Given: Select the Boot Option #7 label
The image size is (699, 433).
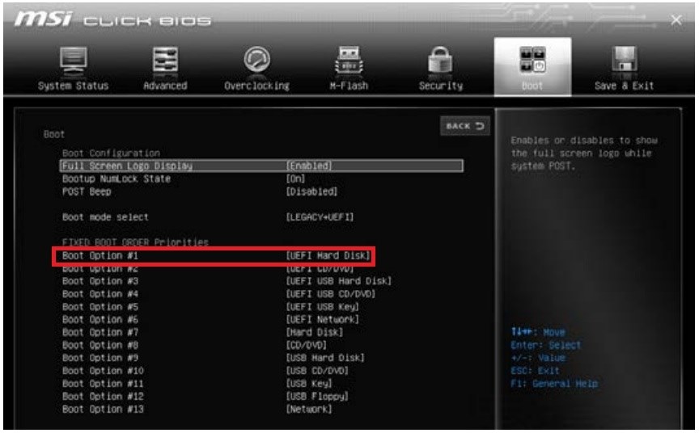Looking at the screenshot, I should [100, 333].
